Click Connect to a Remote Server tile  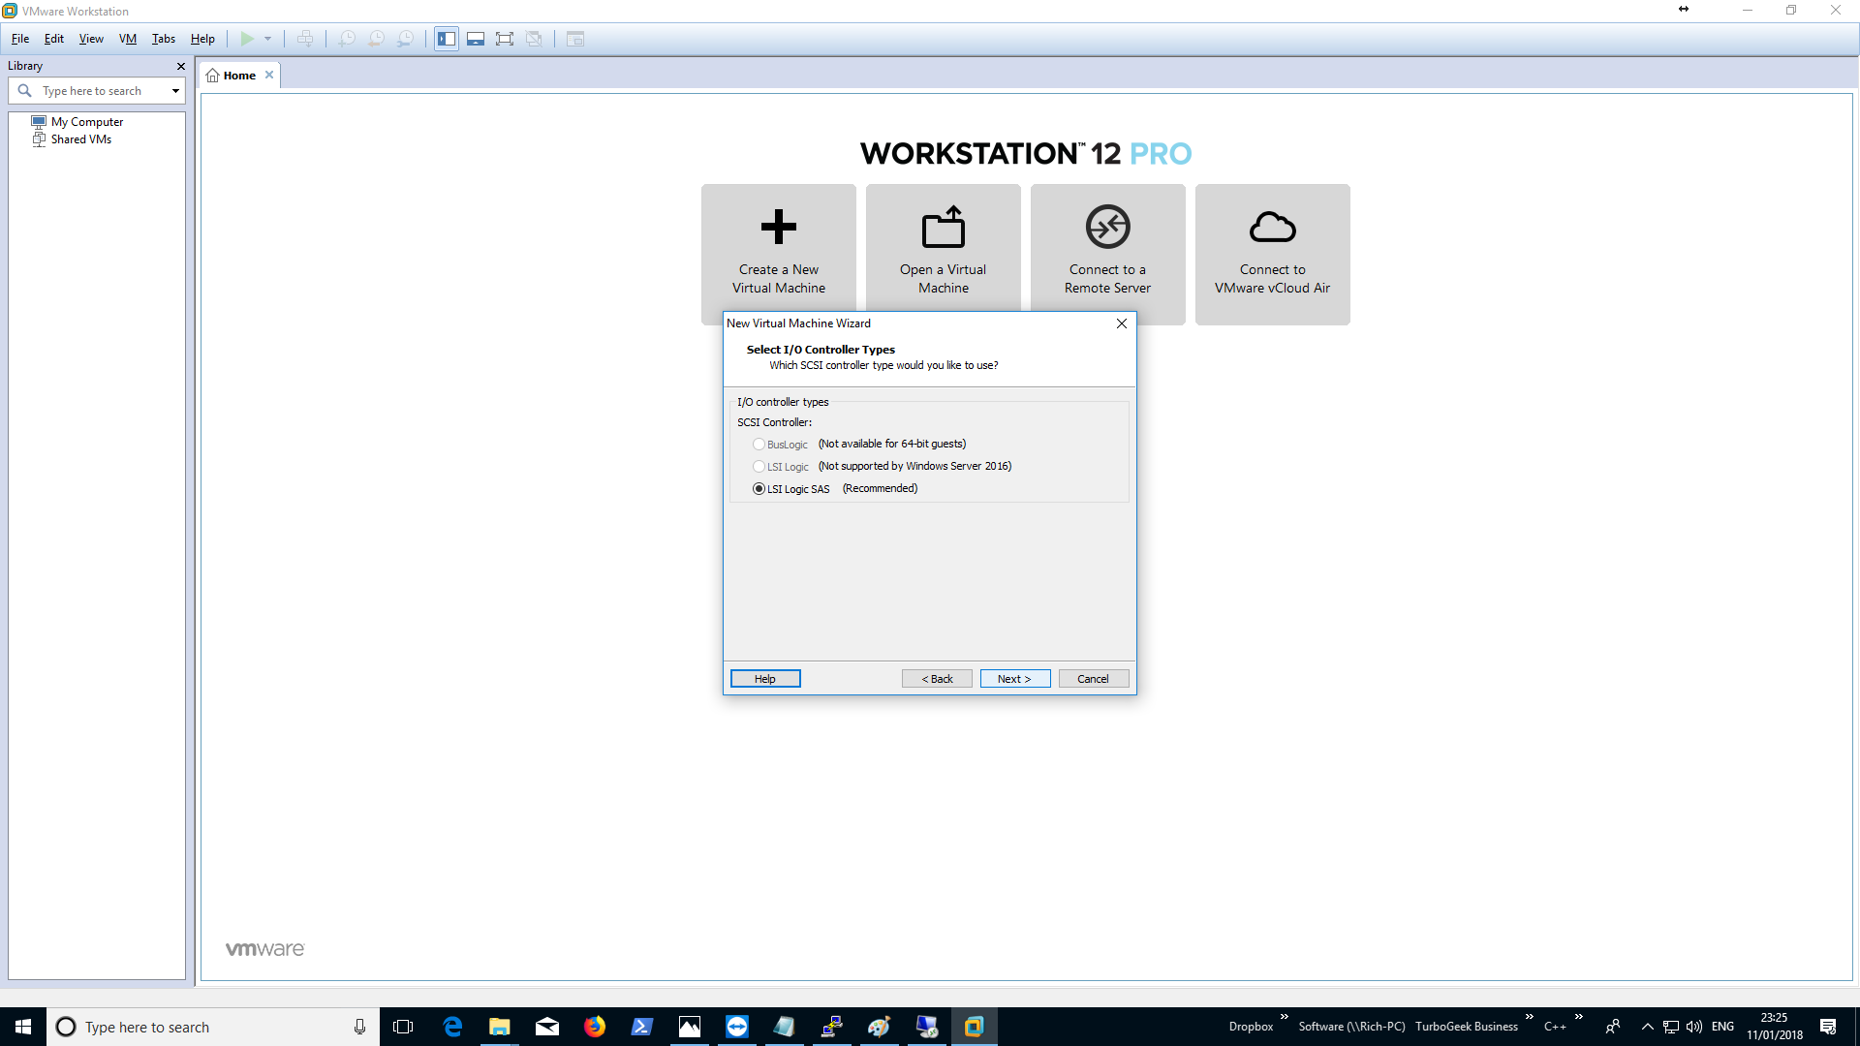tap(1108, 254)
